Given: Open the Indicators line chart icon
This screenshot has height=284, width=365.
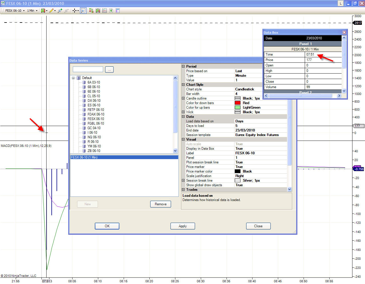Looking at the screenshot, I should pos(105,11).
